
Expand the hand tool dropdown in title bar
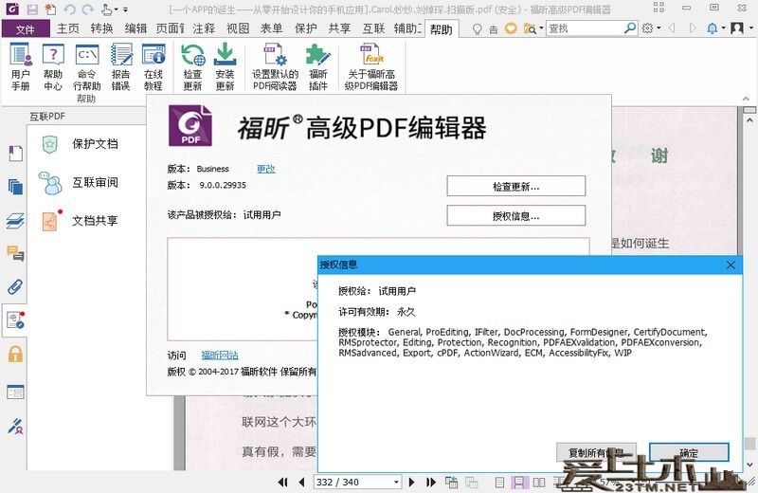click(x=116, y=9)
